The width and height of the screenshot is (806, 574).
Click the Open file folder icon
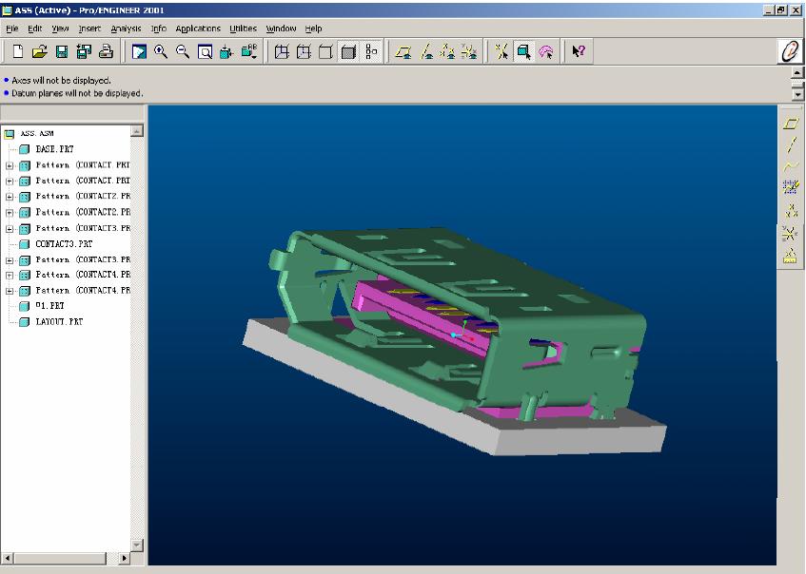tap(40, 52)
